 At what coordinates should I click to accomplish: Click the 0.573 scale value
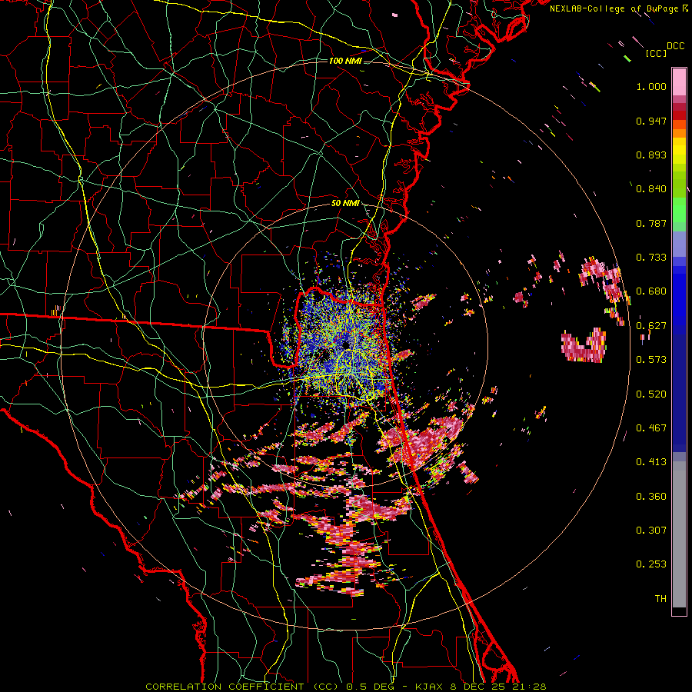(x=651, y=360)
